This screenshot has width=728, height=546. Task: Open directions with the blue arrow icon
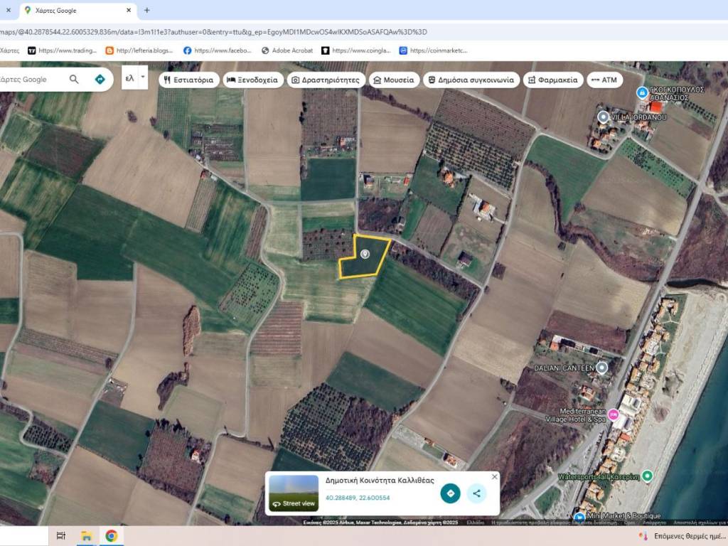[100, 80]
